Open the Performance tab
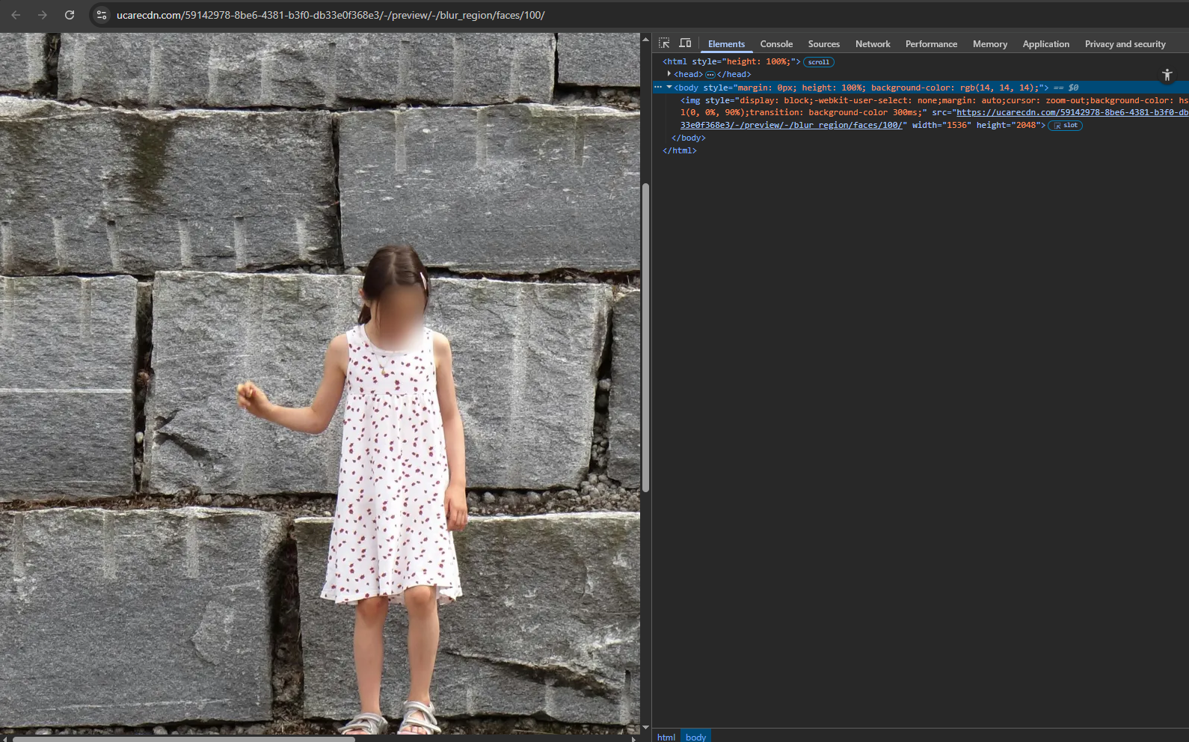1189x742 pixels. point(931,44)
